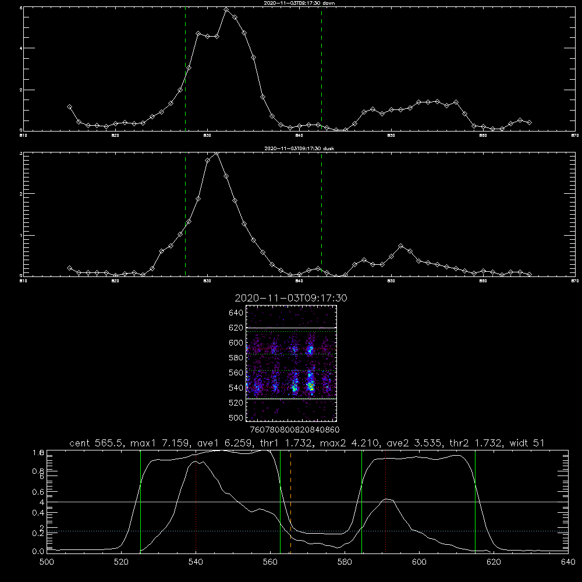Click the dusk plot title text

[300, 148]
